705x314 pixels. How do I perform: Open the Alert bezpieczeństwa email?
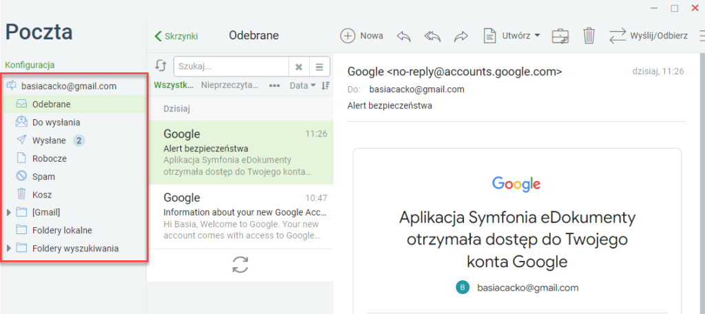(x=240, y=152)
